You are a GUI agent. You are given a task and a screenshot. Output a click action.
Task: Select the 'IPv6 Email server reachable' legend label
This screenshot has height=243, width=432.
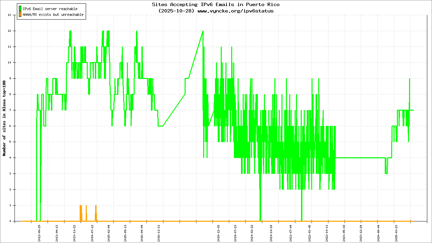pyautogui.click(x=50, y=9)
